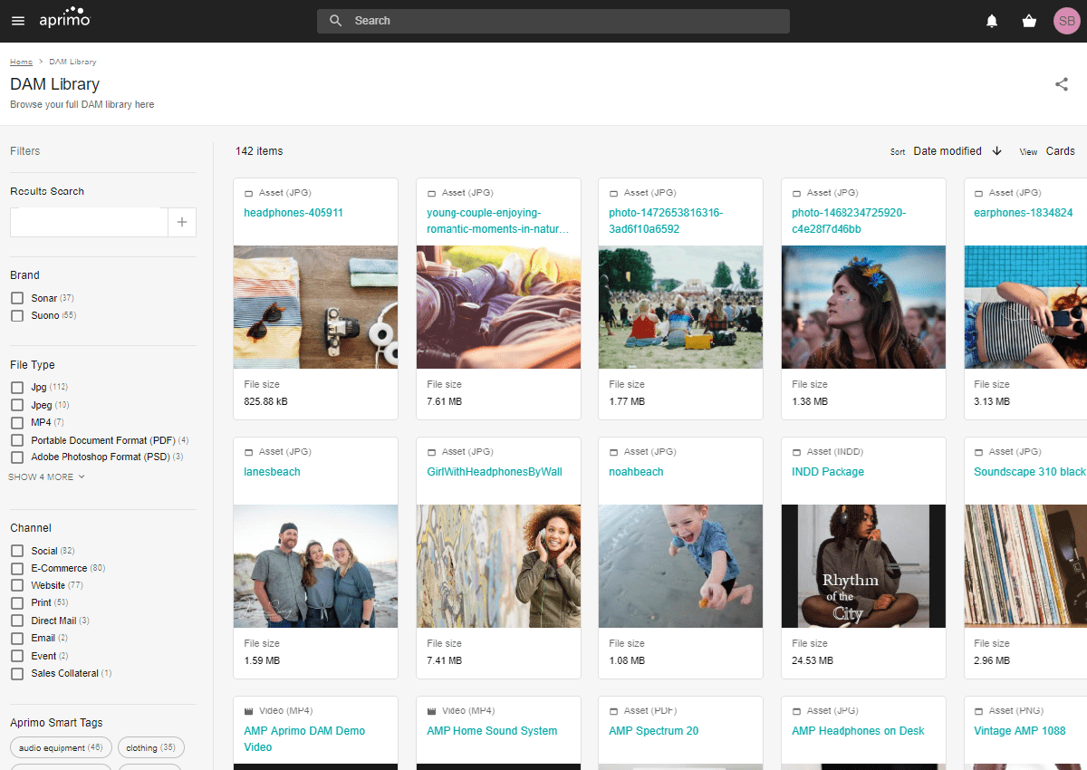
Task: Open the shopping basket icon
Action: [x=1029, y=21]
